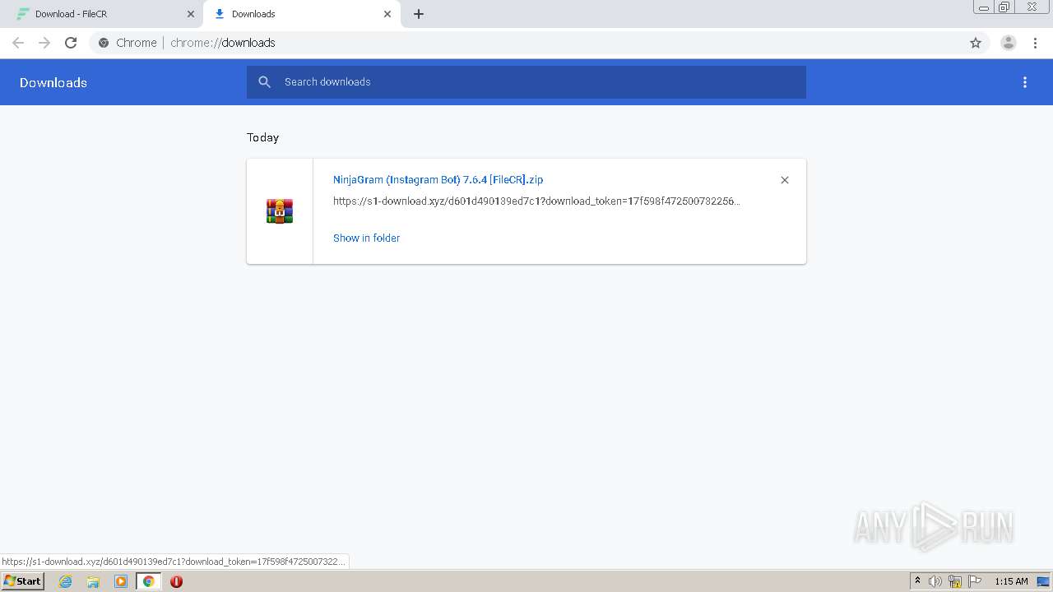This screenshot has height=592, width=1053.
Task: Close the Chrome window
Action: click(1032, 7)
